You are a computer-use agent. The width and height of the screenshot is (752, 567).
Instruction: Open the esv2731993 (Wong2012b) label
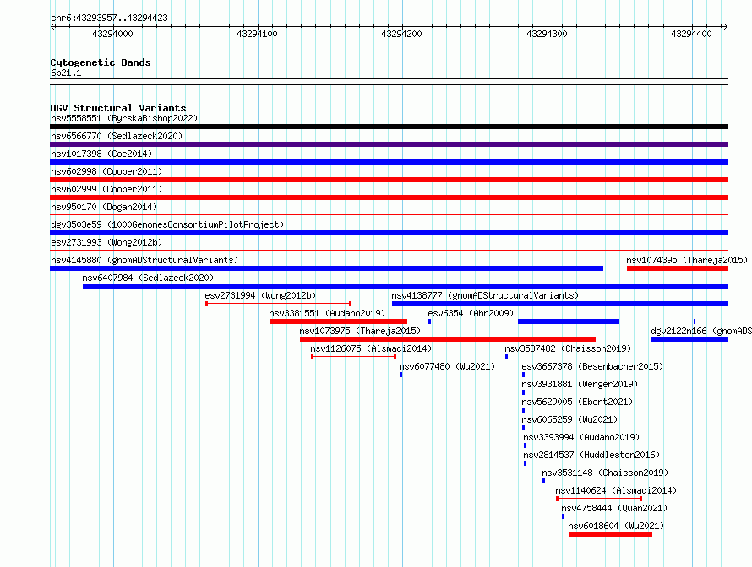pos(106,242)
